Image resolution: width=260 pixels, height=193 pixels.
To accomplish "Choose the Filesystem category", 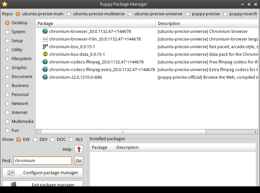I will [7, 59].
